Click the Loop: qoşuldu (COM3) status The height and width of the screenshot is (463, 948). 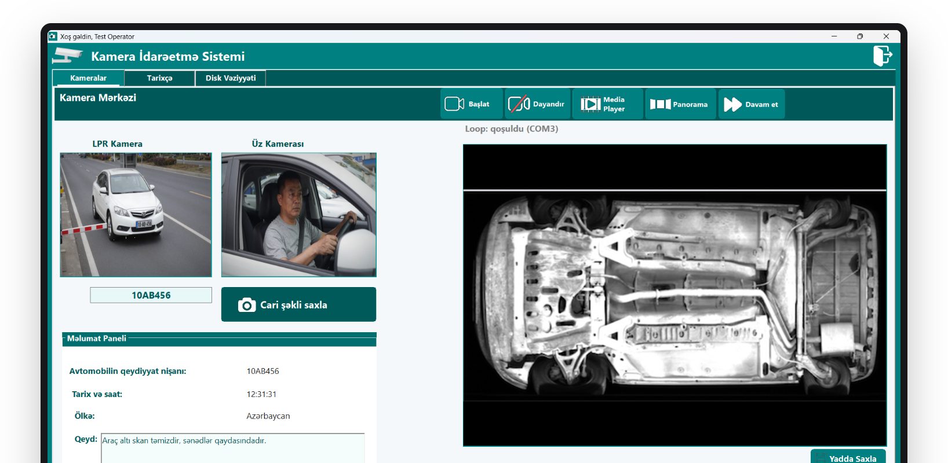[x=511, y=128]
